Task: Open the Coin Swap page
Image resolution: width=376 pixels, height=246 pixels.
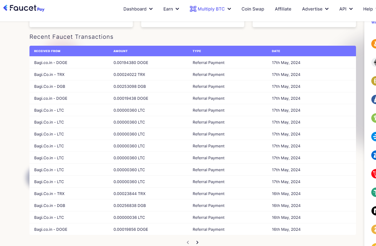Action: [x=253, y=9]
